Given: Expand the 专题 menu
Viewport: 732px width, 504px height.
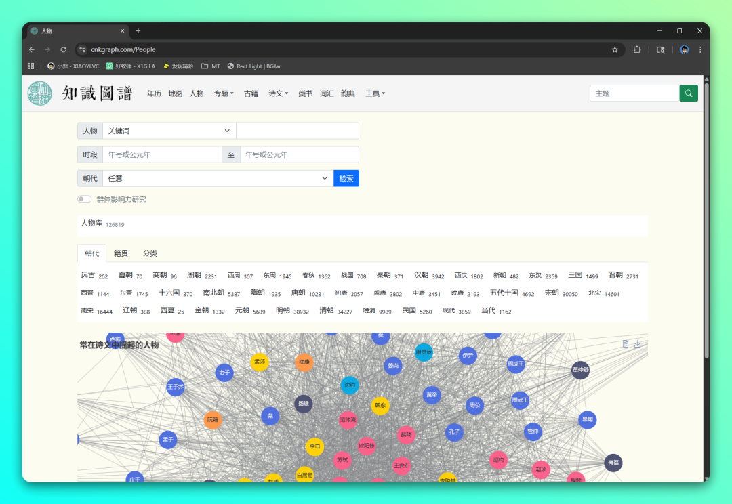Looking at the screenshot, I should pyautogui.click(x=224, y=93).
